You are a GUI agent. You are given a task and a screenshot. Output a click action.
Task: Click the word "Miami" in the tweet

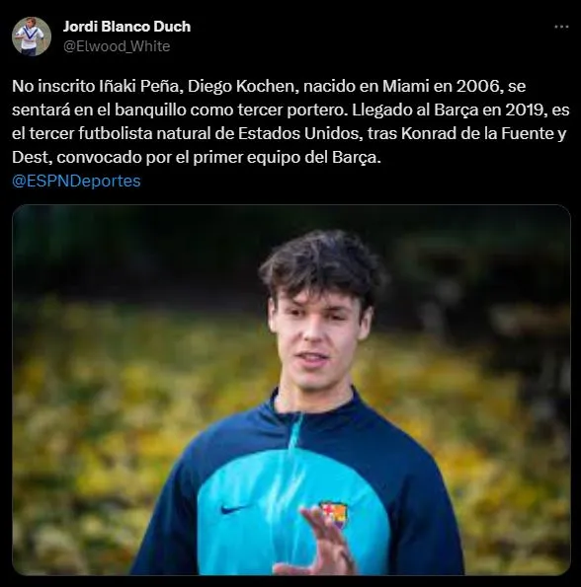pos(405,87)
